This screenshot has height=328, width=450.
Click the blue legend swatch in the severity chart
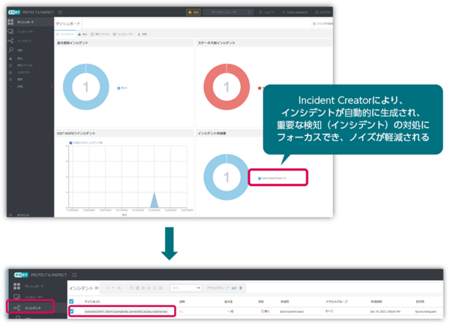[119, 88]
